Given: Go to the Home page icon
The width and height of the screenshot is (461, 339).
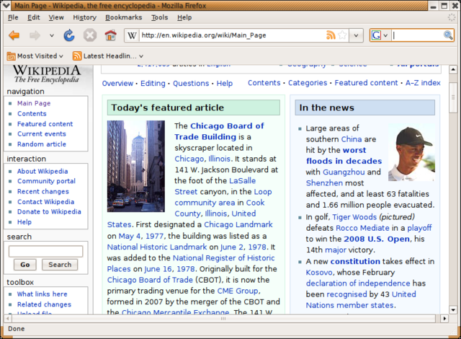Looking at the screenshot, I should coord(110,35).
